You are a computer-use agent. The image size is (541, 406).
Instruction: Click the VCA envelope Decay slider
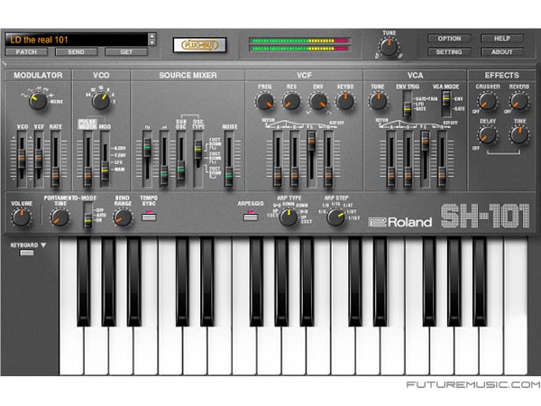(408, 160)
